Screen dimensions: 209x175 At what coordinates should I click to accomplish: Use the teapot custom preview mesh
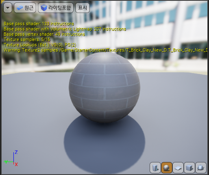[201, 168]
